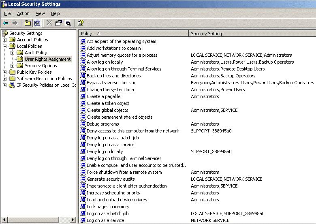This screenshot has width=316, height=224.
Task: Select Deny log on as a service
Action: (x=111, y=145)
